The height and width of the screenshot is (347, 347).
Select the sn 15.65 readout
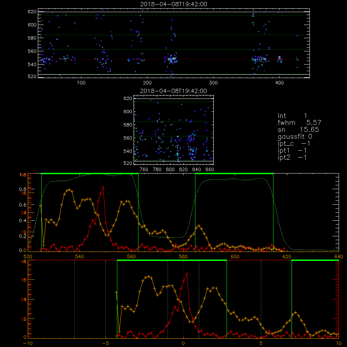click(298, 129)
